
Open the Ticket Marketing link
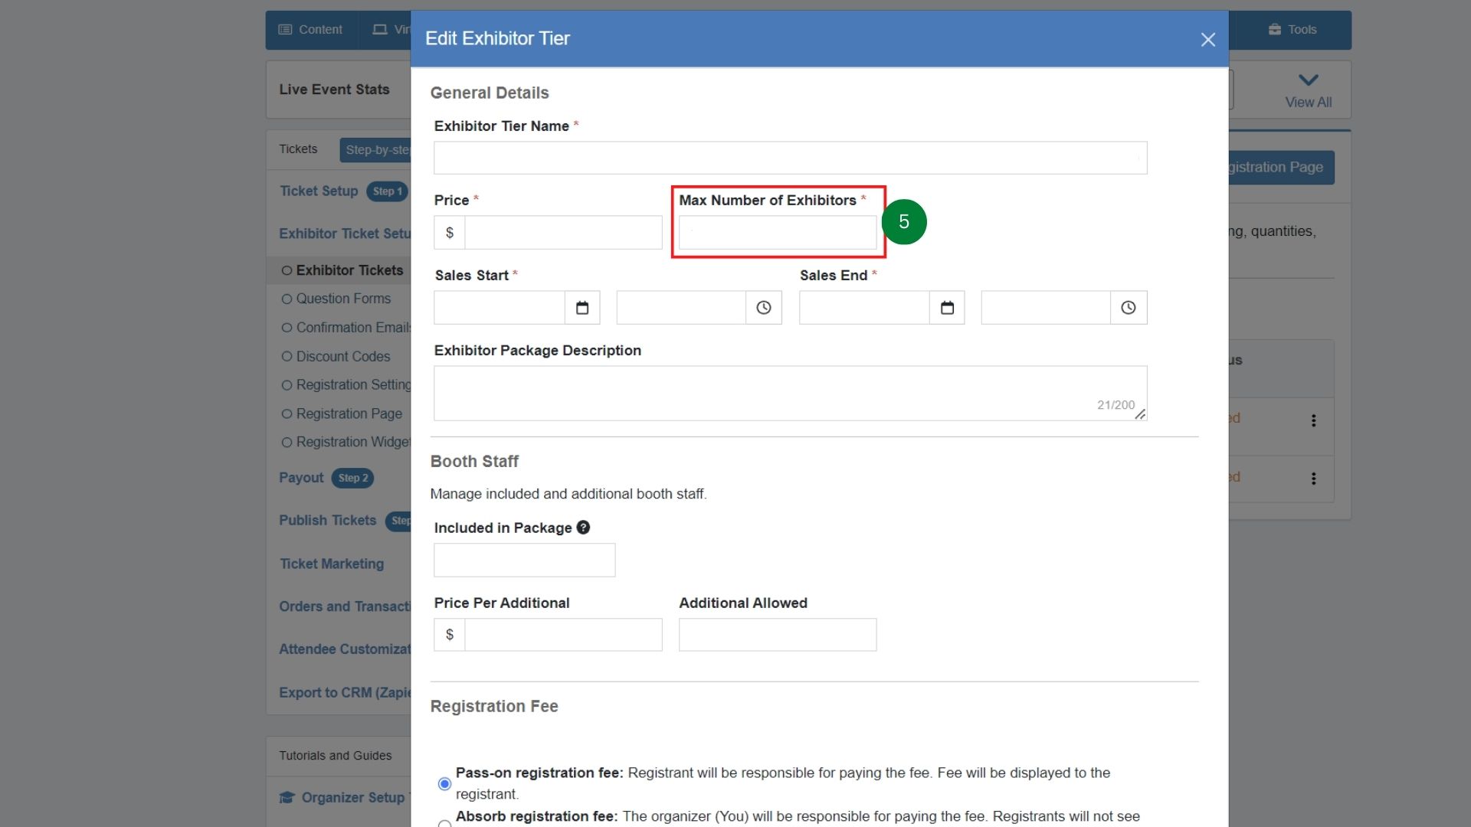(x=332, y=564)
